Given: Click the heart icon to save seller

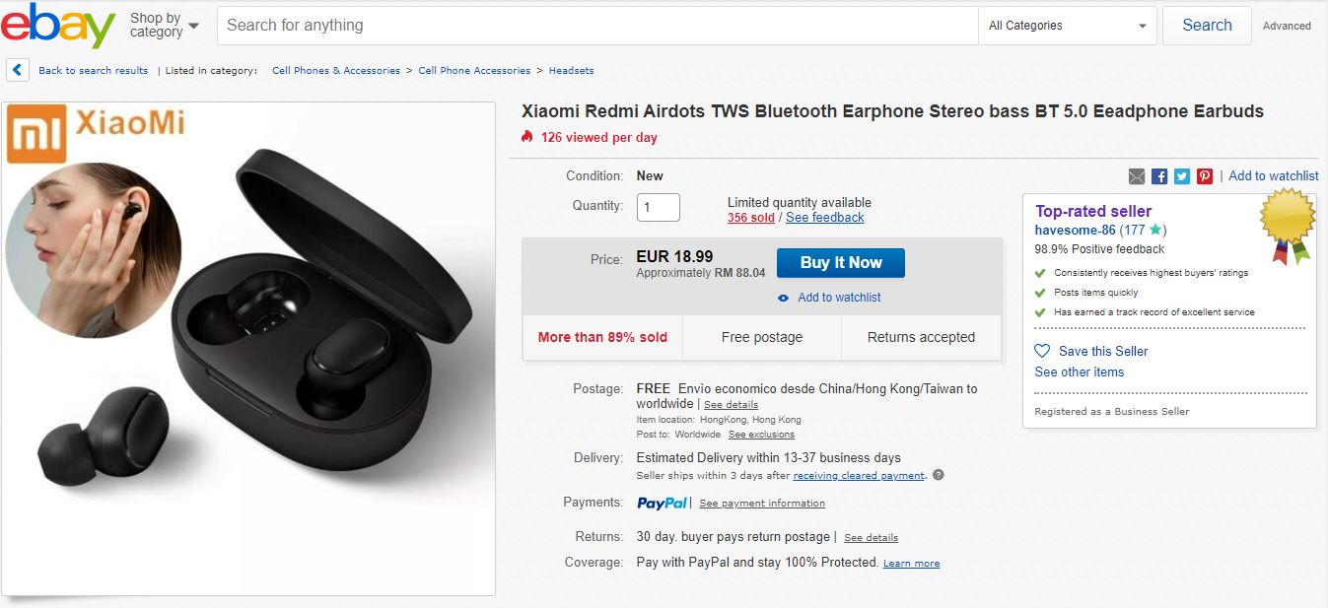Looking at the screenshot, I should coord(1042,351).
